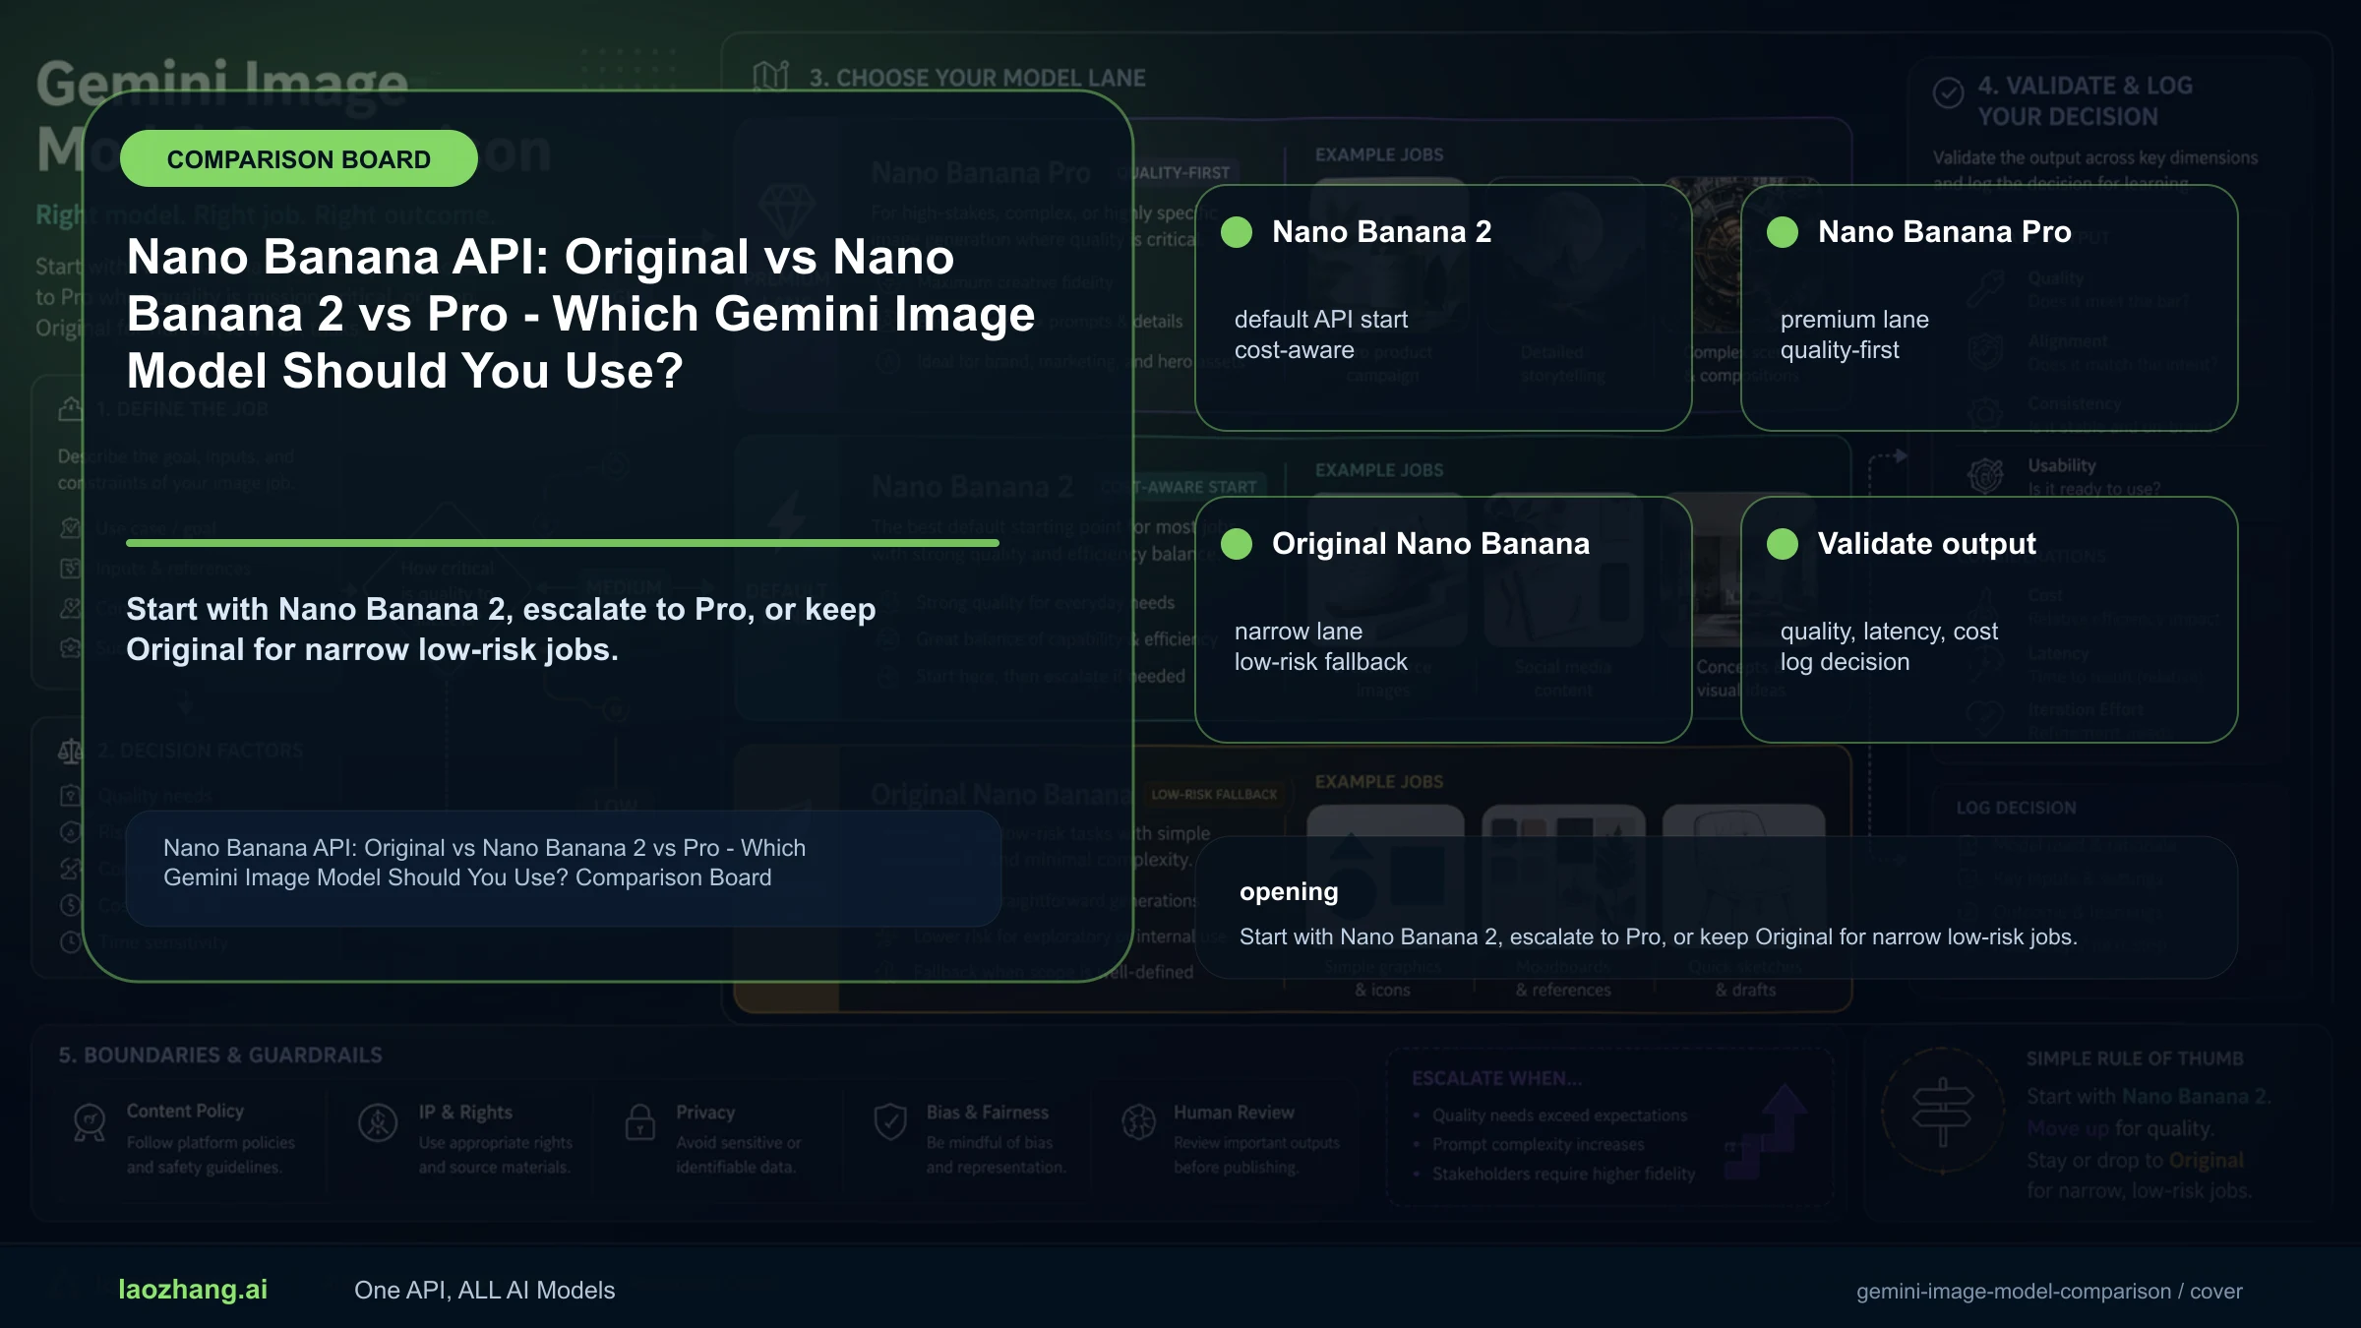This screenshot has height=1328, width=2361.
Task: Click 'quality-first' text in Nano Banana Pro card
Action: click(x=1840, y=350)
